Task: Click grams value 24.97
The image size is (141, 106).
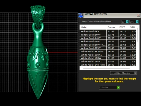Action: (111, 51)
